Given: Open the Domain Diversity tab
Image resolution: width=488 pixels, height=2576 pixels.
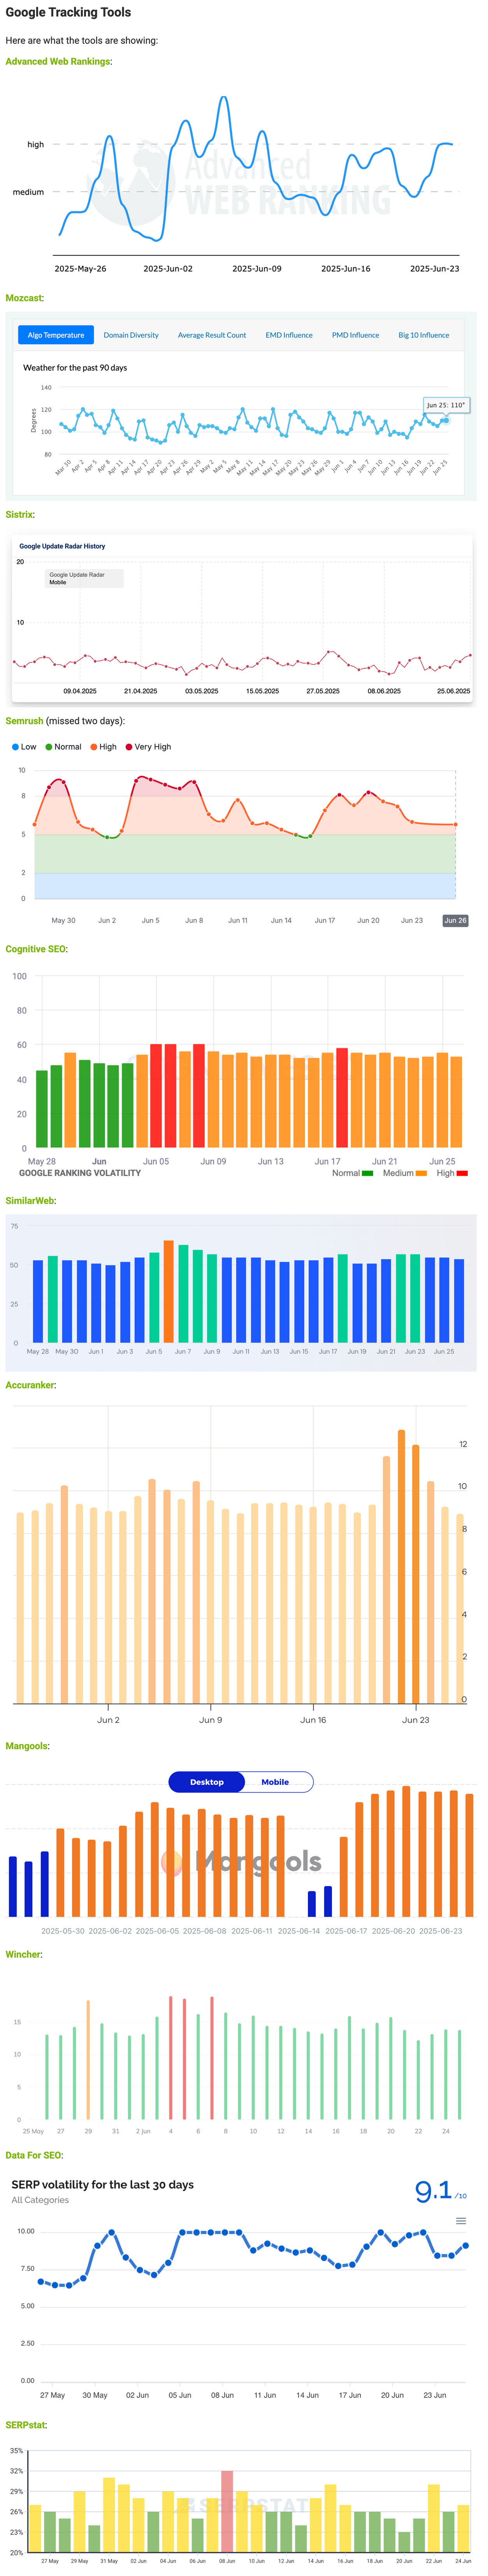Looking at the screenshot, I should click(131, 335).
